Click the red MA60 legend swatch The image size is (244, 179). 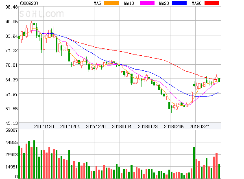(x=212, y=3)
